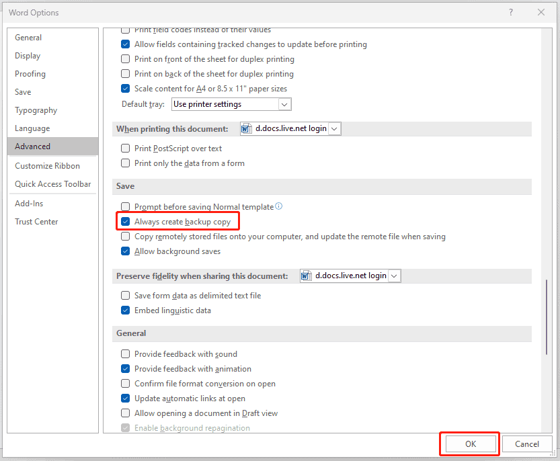The height and width of the screenshot is (461, 560).
Task: Enable Copy remotely stored files onto computer
Action: pos(125,237)
